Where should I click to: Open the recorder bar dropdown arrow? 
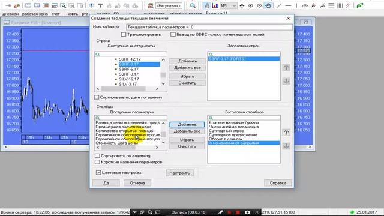tap(134, 212)
